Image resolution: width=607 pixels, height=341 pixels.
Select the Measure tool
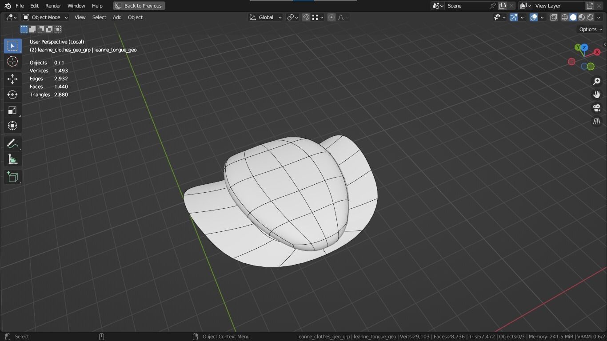[x=12, y=159]
